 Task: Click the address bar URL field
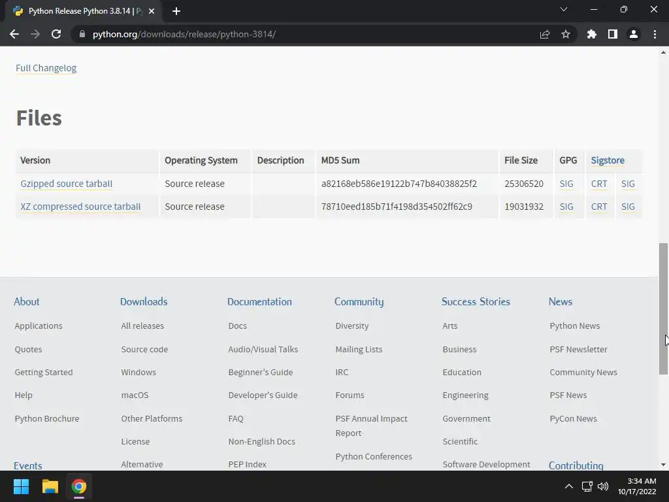click(294, 34)
